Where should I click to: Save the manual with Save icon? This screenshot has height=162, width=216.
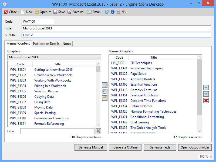pyautogui.click(x=59, y=12)
